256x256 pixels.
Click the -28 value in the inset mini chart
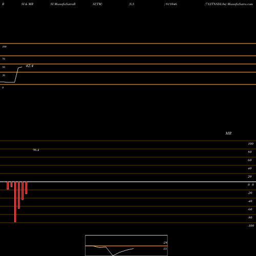165,243
